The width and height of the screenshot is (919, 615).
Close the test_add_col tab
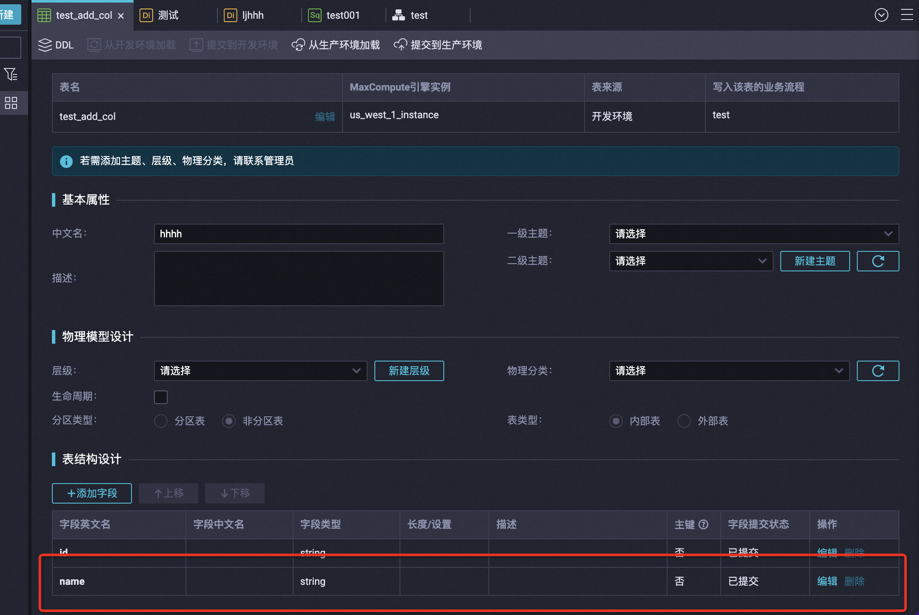[x=121, y=16]
